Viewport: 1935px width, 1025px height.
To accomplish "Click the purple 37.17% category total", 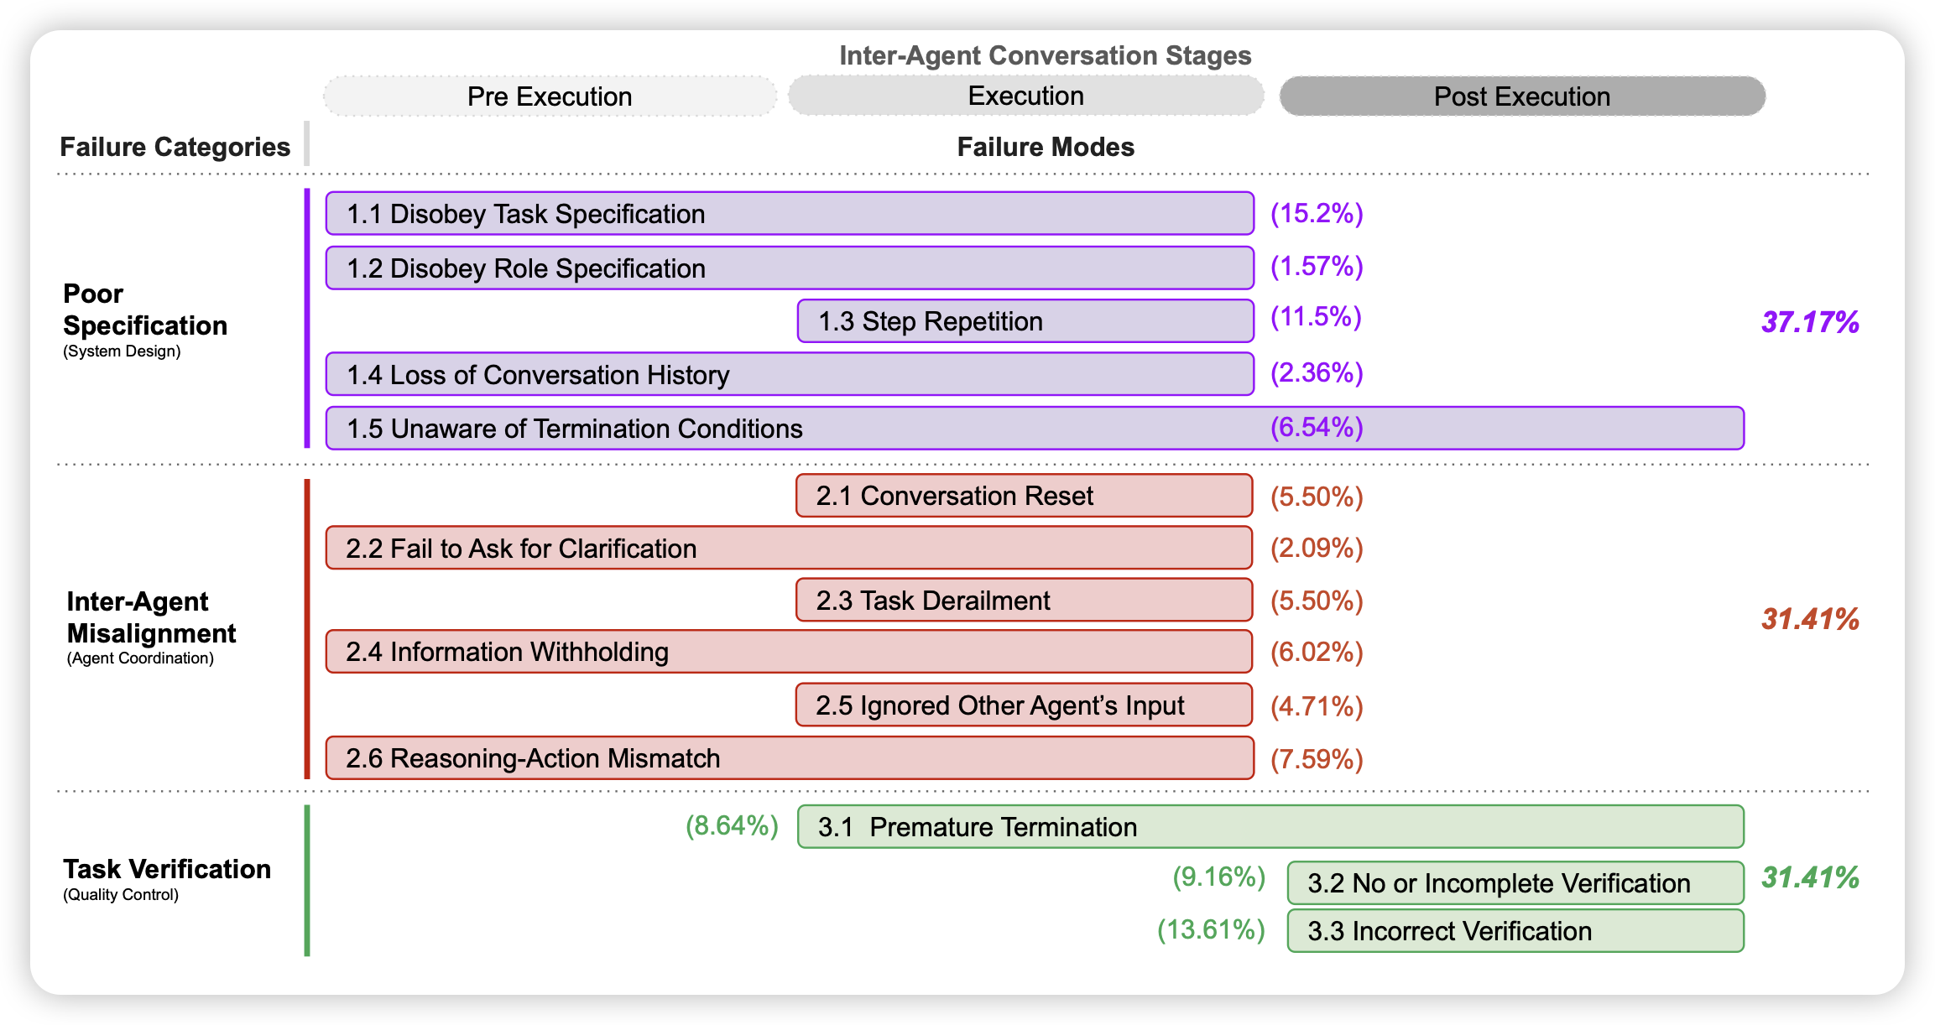I will point(1810,322).
